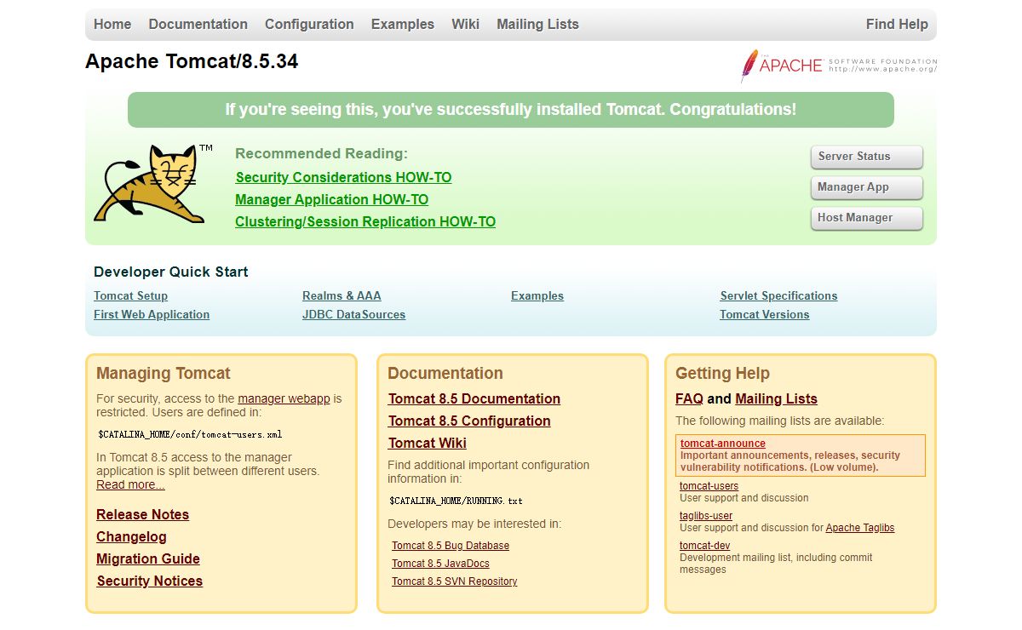Click the Apache Software Foundation feather logo

[838, 66]
